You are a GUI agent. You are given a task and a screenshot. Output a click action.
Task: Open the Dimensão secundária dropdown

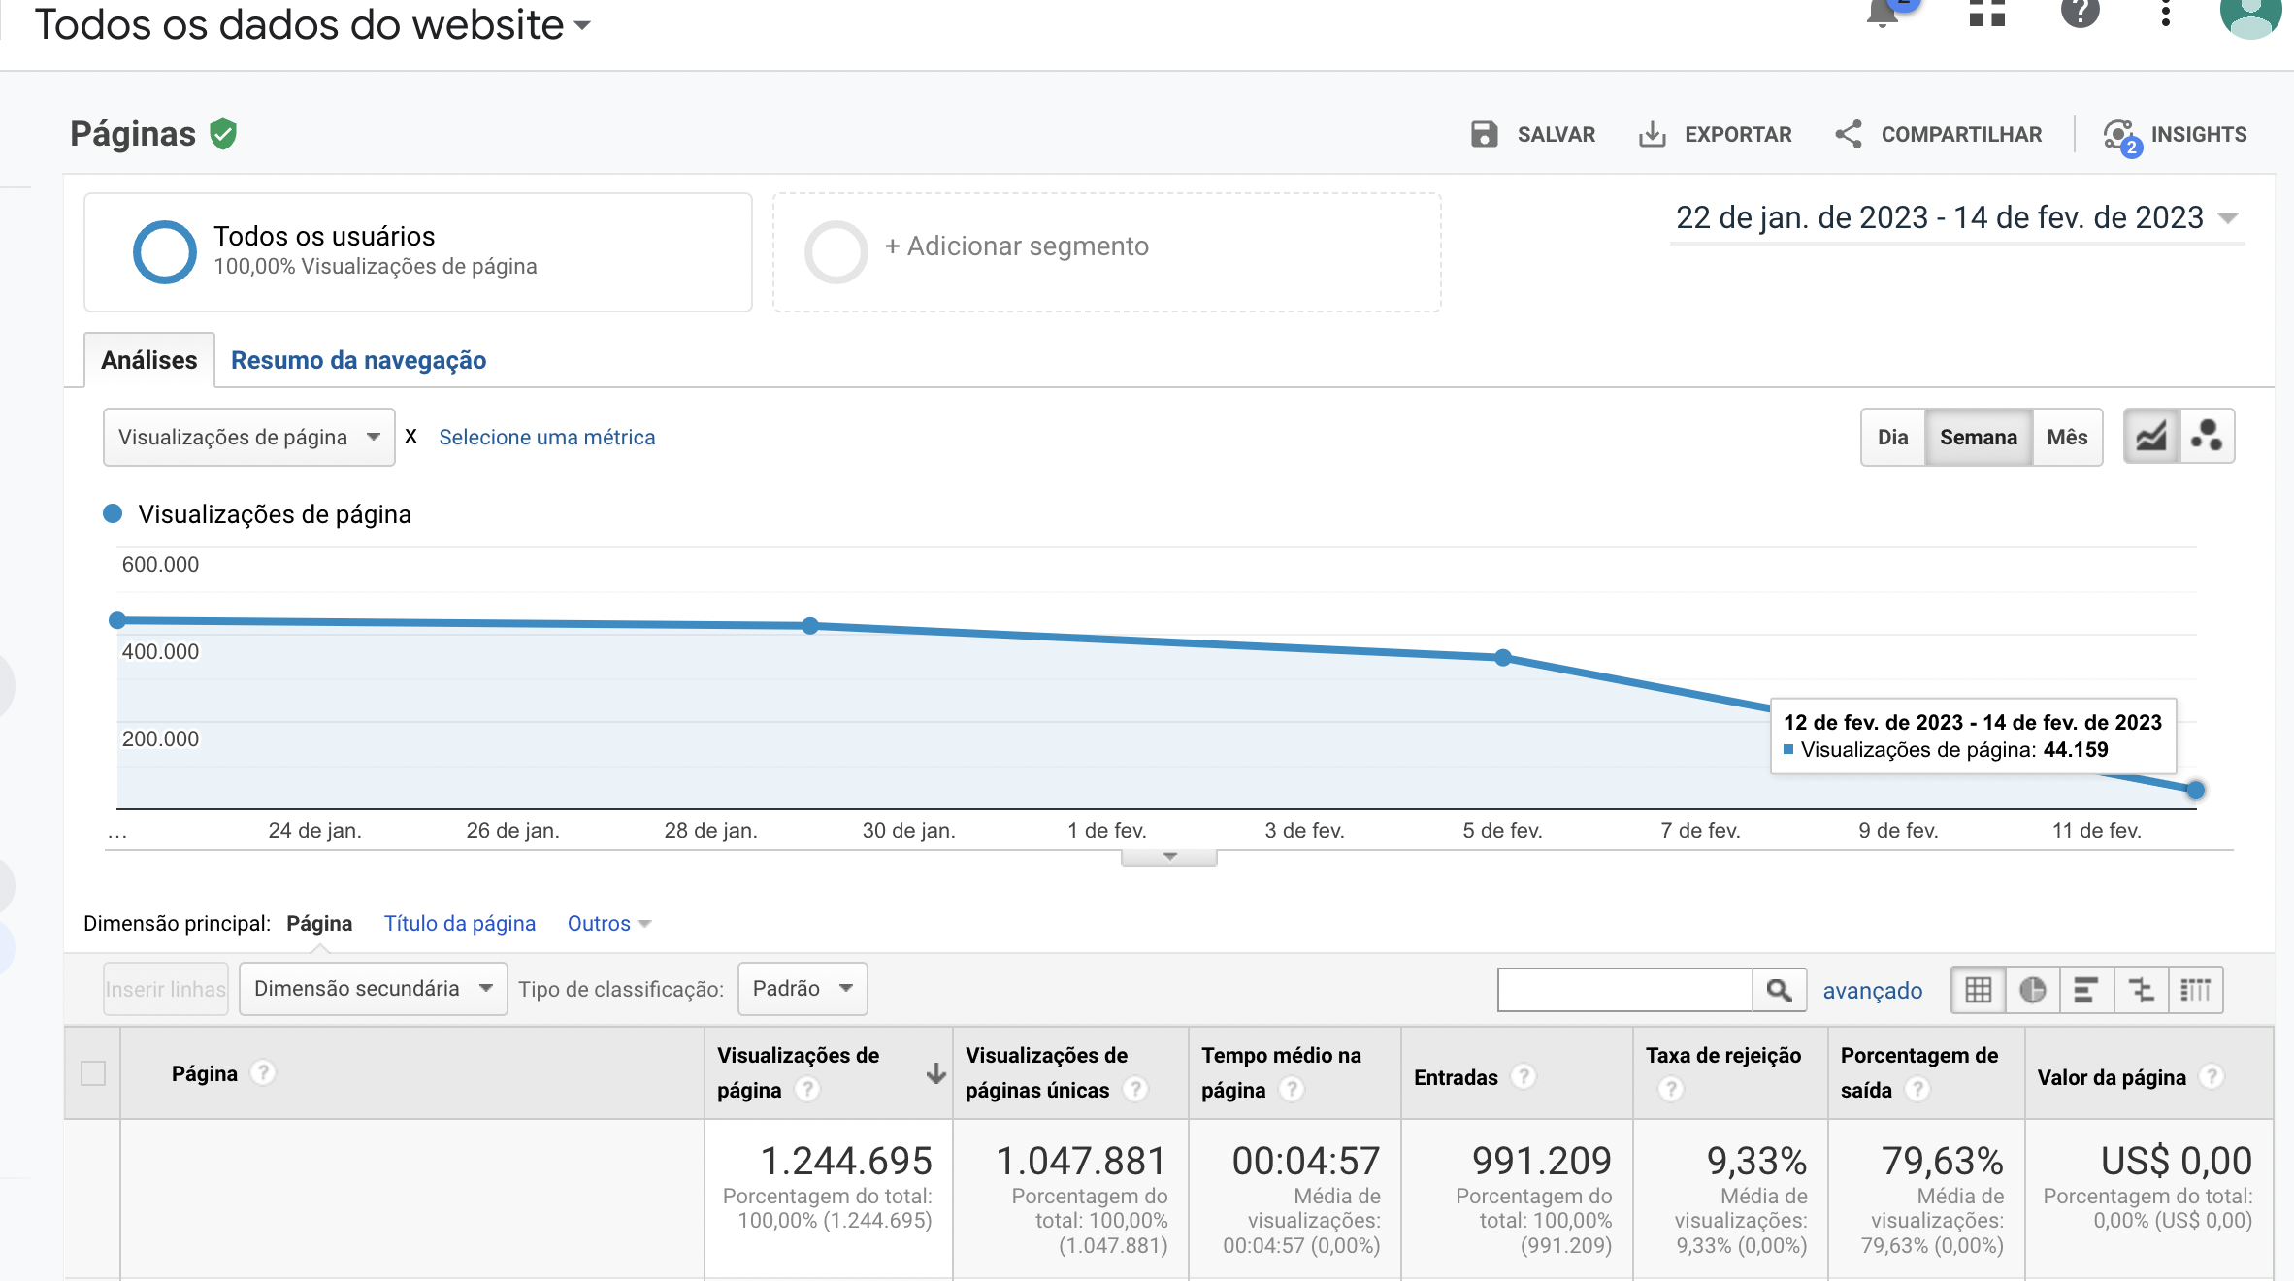pyautogui.click(x=374, y=989)
